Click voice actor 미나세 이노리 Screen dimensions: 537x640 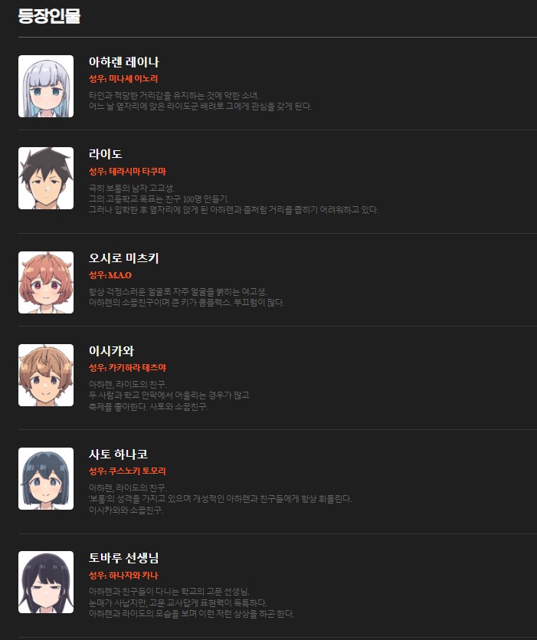[x=133, y=79]
